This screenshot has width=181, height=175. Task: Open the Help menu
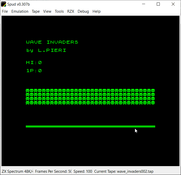(x=97, y=11)
